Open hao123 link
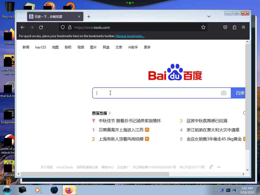Image resolution: width=260 pixels, height=195 pixels. [40, 47]
